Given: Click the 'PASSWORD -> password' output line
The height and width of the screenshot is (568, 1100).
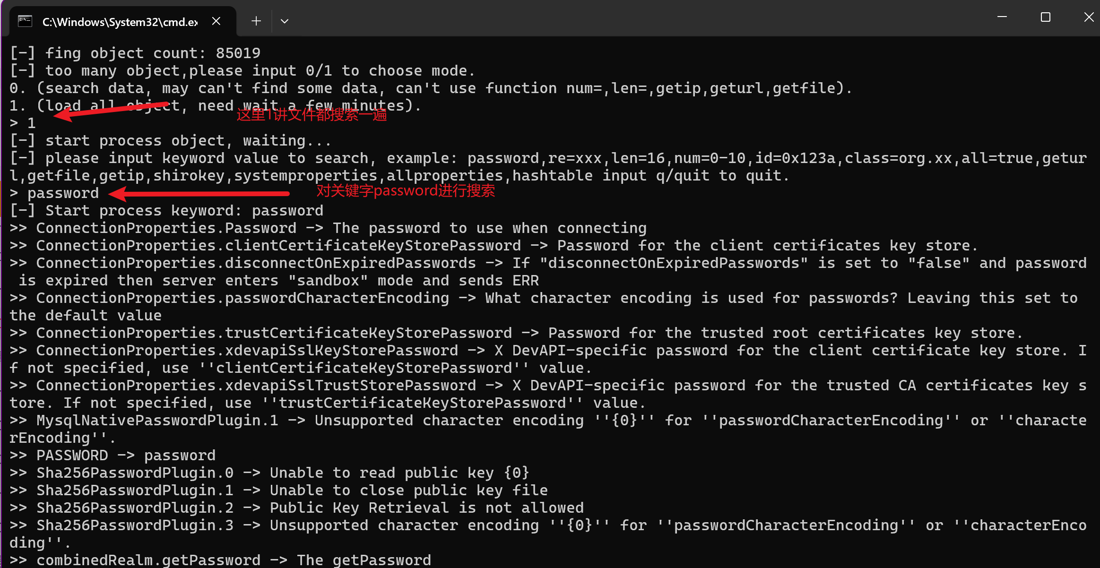Looking at the screenshot, I should (113, 456).
